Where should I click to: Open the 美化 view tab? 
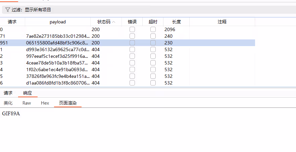pos(8,103)
